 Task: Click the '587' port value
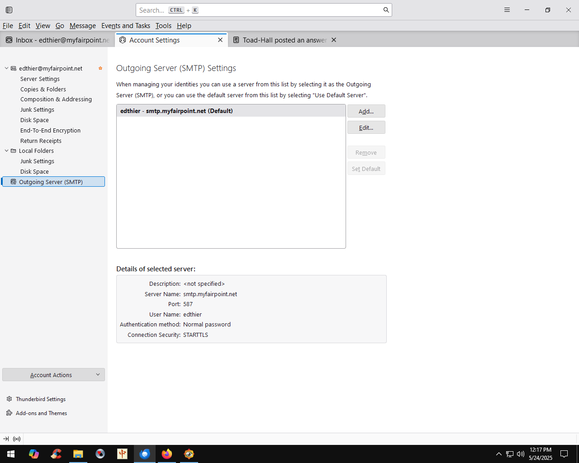[x=188, y=304]
